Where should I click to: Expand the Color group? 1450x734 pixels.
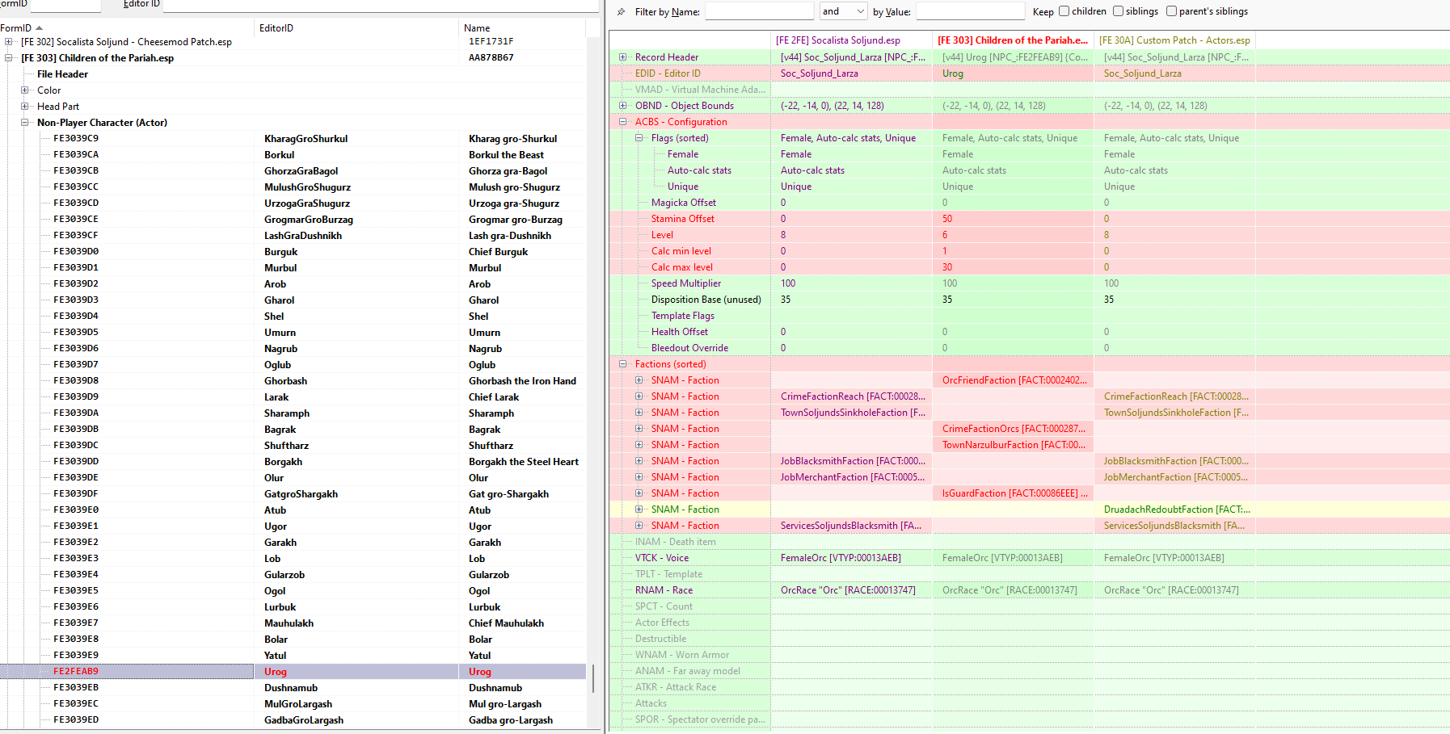point(24,90)
